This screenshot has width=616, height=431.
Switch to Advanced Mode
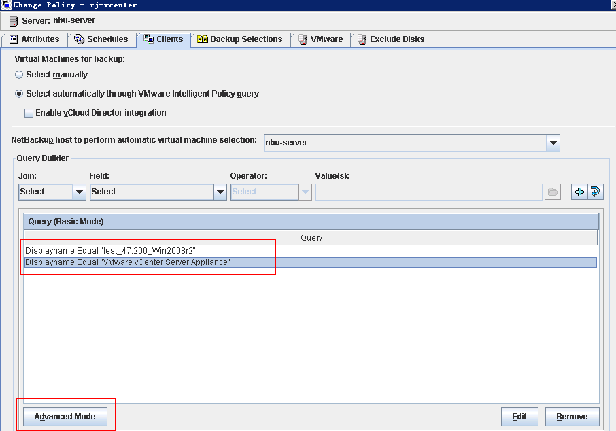pos(65,417)
